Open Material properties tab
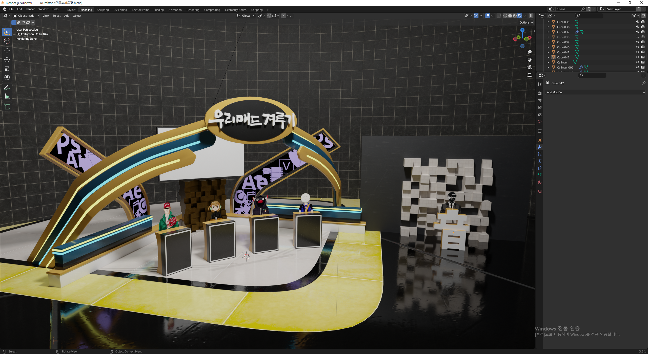Screen dimensions: 648x354 click(x=540, y=183)
